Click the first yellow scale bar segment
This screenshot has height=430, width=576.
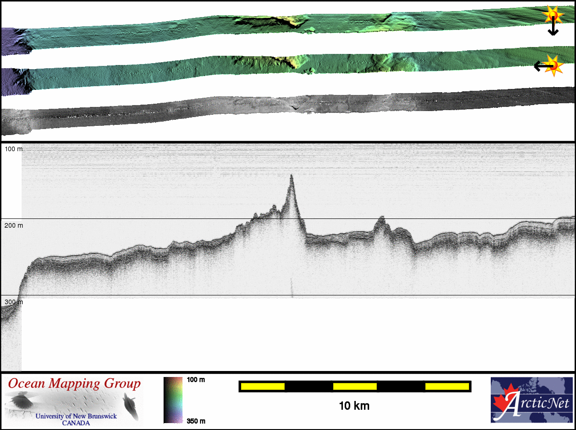tap(263, 386)
